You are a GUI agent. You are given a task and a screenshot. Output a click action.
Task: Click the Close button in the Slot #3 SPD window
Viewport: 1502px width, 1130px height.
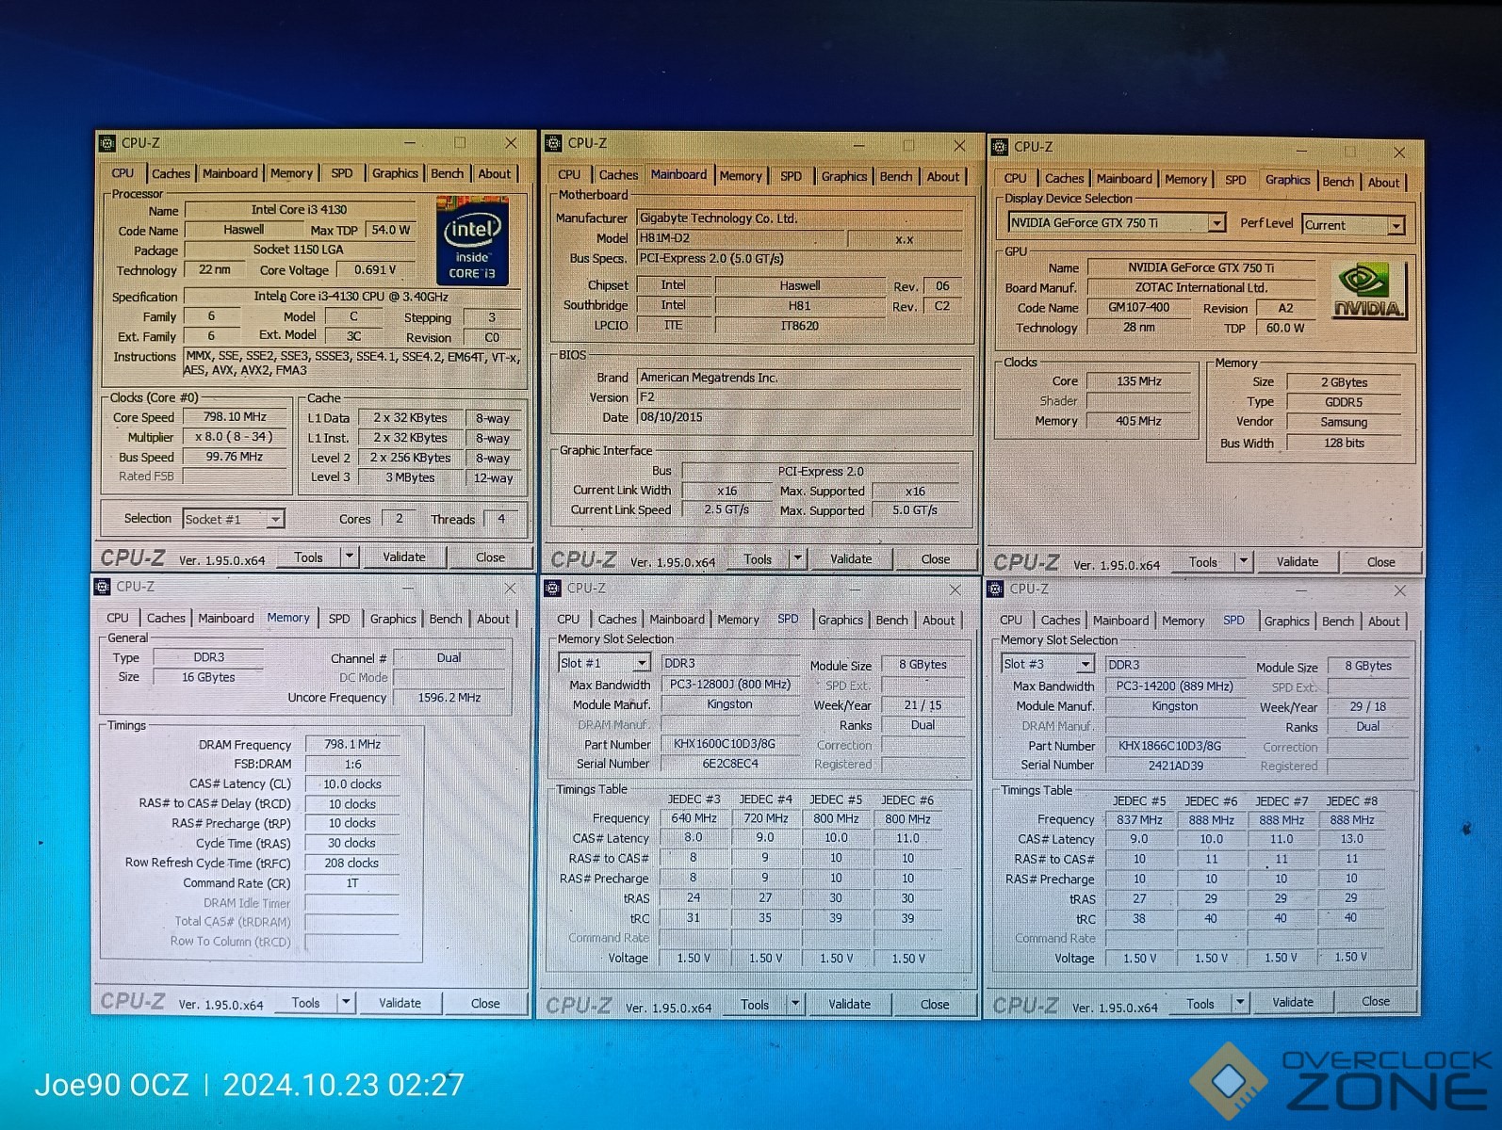[x=1376, y=1002]
